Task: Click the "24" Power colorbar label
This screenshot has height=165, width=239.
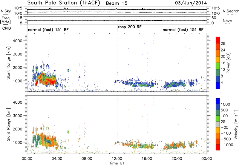Action: [x=223, y=50]
